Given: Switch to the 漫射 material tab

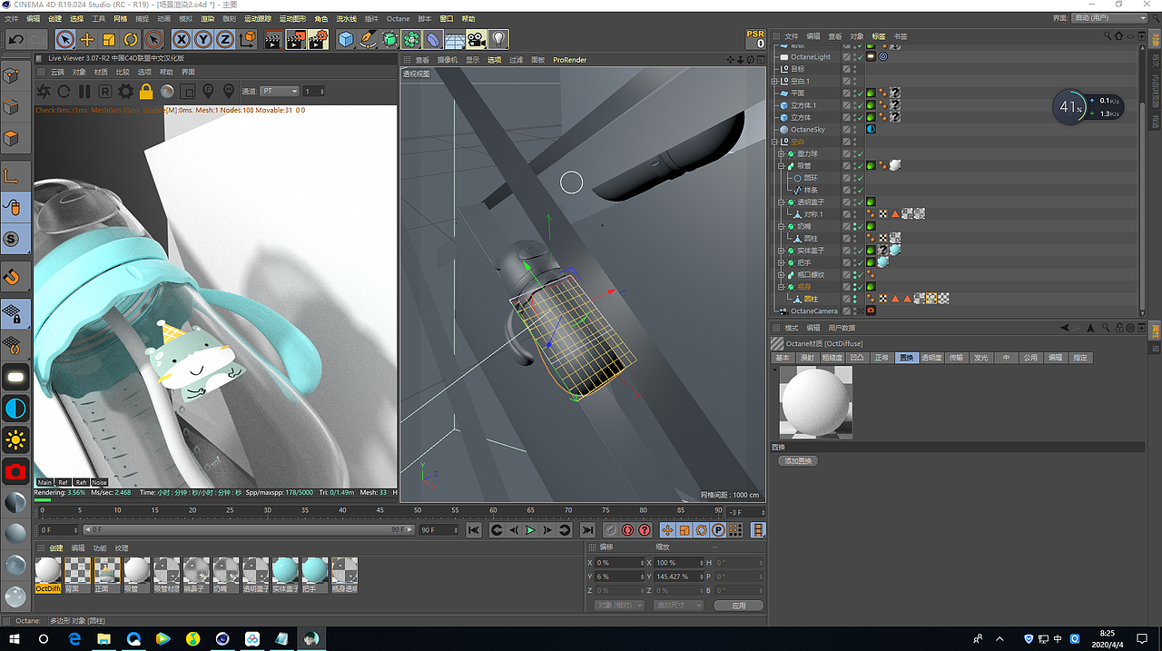Looking at the screenshot, I should (x=807, y=358).
